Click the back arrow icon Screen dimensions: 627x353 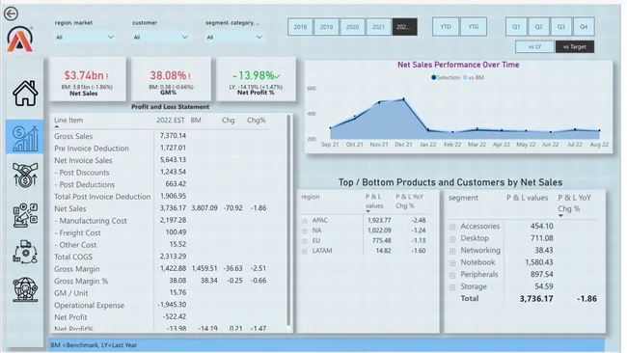tap(11, 14)
